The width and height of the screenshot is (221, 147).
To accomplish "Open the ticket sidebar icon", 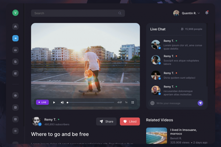I will click(x=15, y=119).
